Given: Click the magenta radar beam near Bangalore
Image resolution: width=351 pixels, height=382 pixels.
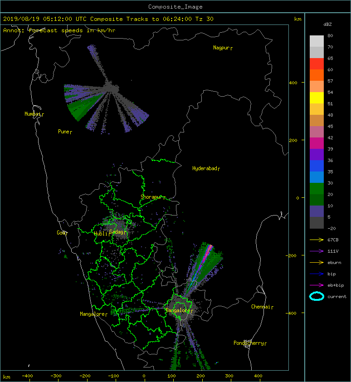Looking at the screenshot, I should pos(204,259).
